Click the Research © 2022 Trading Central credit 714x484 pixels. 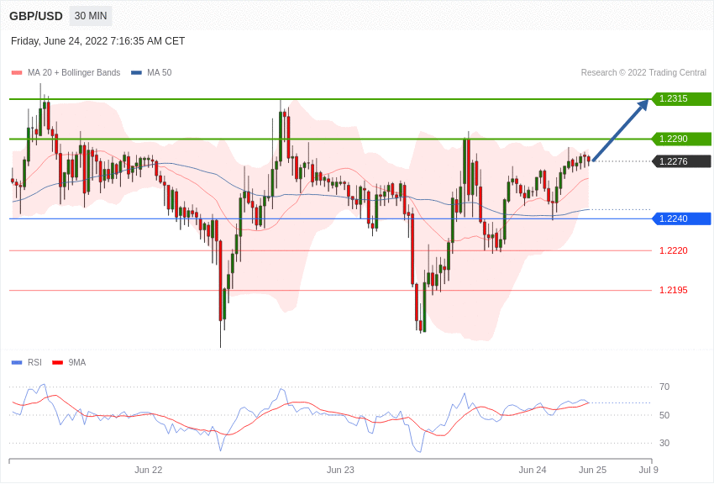(643, 73)
